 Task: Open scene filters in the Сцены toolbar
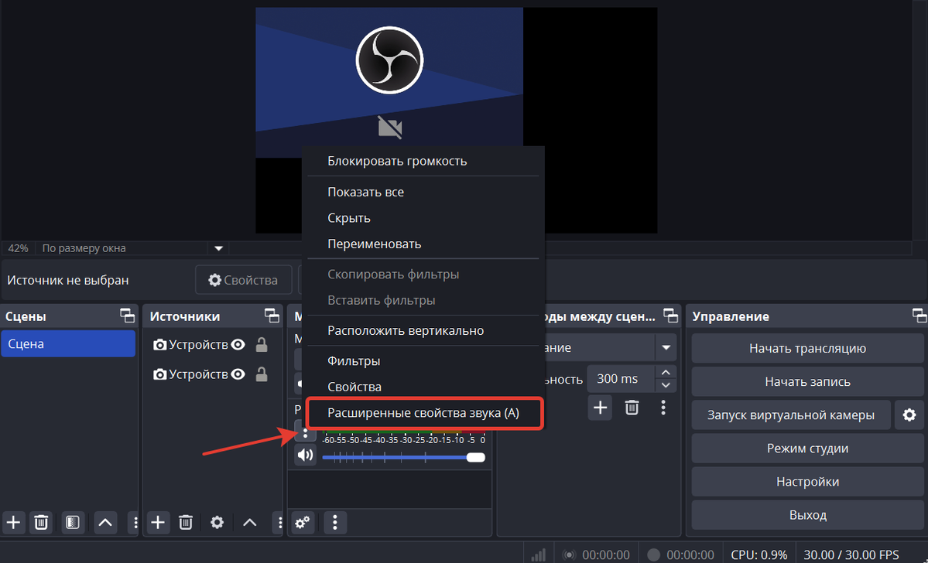(x=72, y=523)
